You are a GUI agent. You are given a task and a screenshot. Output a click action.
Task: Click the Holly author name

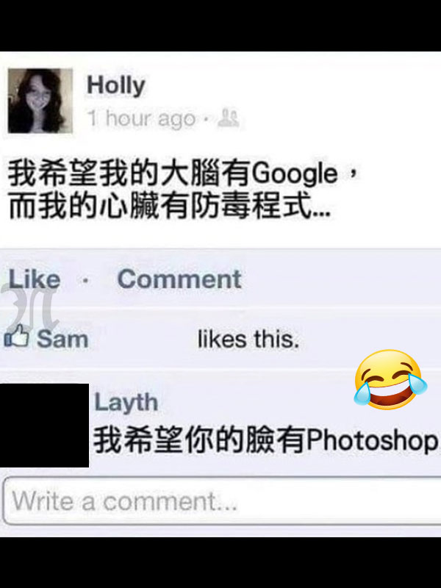tap(116, 86)
